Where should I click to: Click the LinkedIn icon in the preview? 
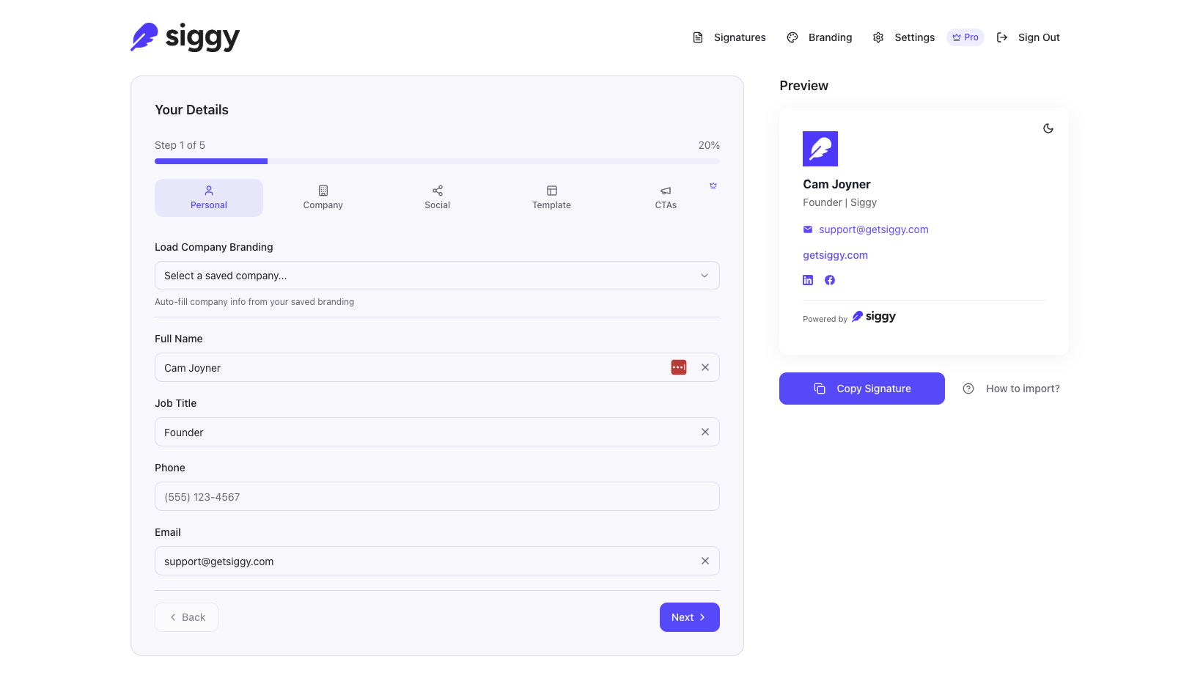(x=807, y=280)
